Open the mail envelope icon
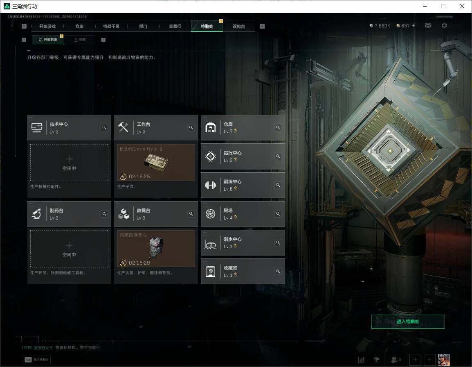This screenshot has height=367, width=472. [x=428, y=26]
